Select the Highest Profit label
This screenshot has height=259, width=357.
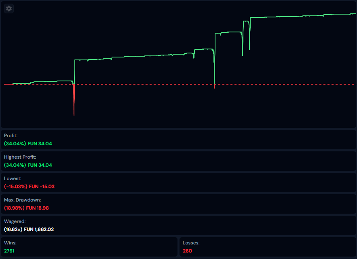[19, 157]
